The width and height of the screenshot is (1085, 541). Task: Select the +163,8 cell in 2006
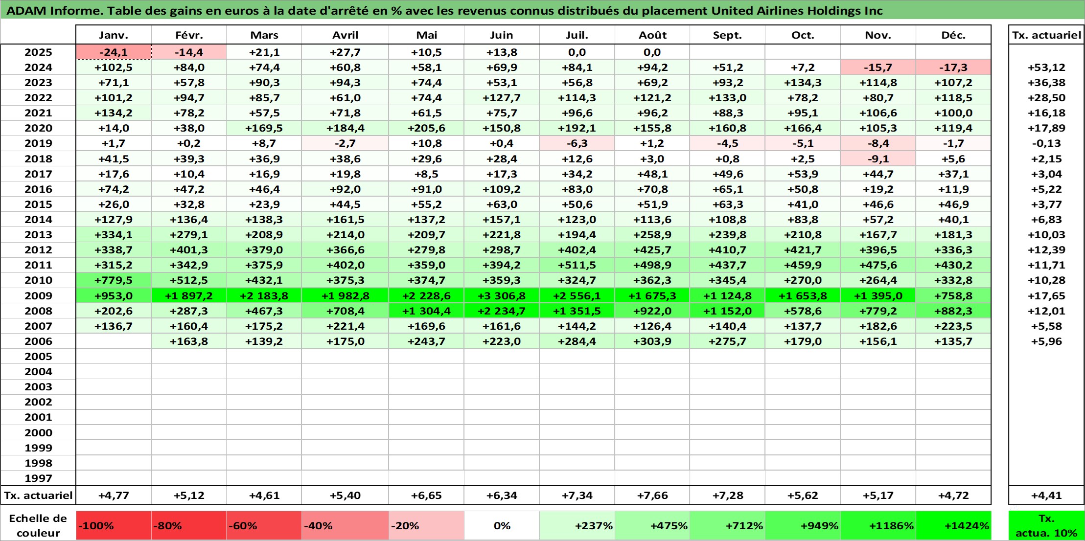[189, 341]
